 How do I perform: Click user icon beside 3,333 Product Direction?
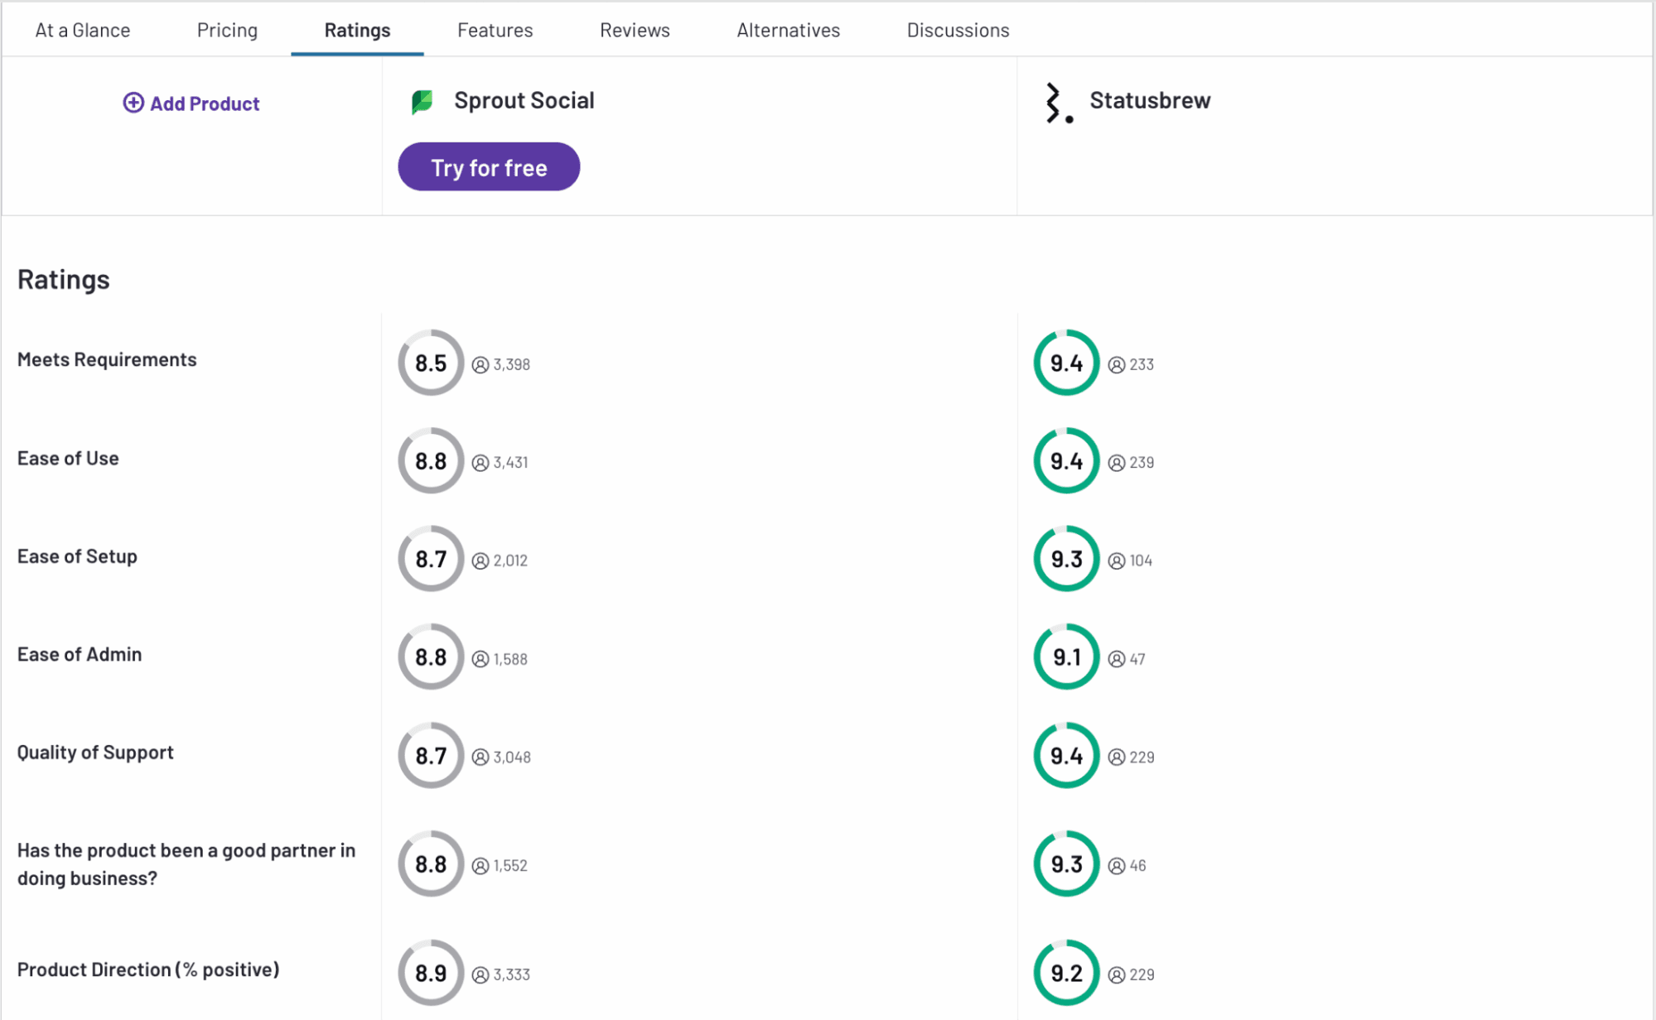coord(480,975)
